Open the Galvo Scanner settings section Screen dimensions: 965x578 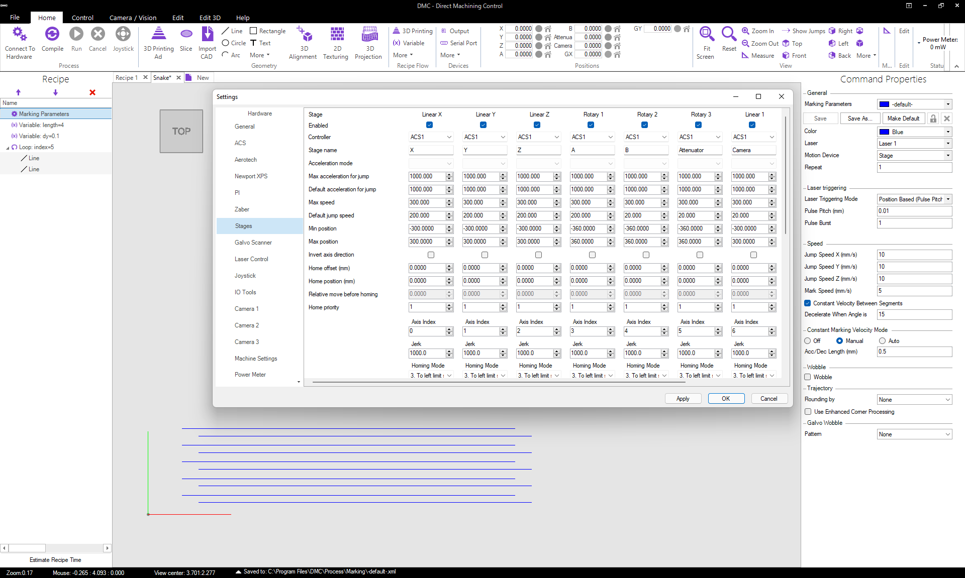point(253,243)
